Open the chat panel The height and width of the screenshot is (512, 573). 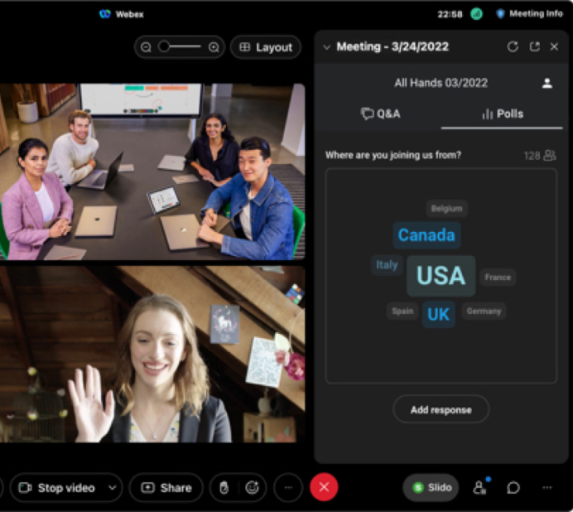(x=513, y=488)
